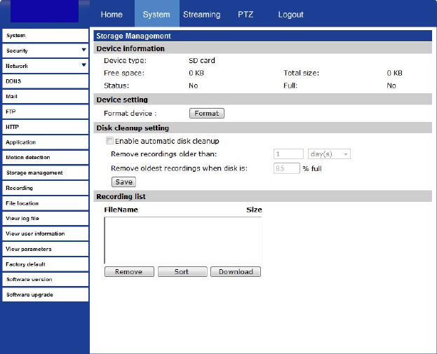
Task: Open the Home tab
Action: click(x=112, y=15)
